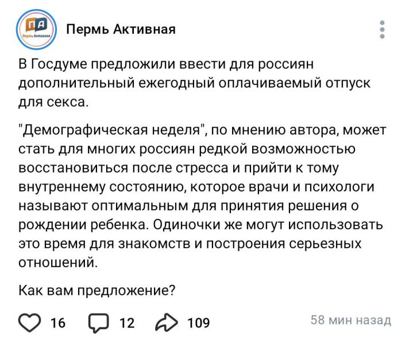Click the "58 мин назад" timestamp
Image resolution: width=409 pixels, height=344 pixels.
pos(351,320)
